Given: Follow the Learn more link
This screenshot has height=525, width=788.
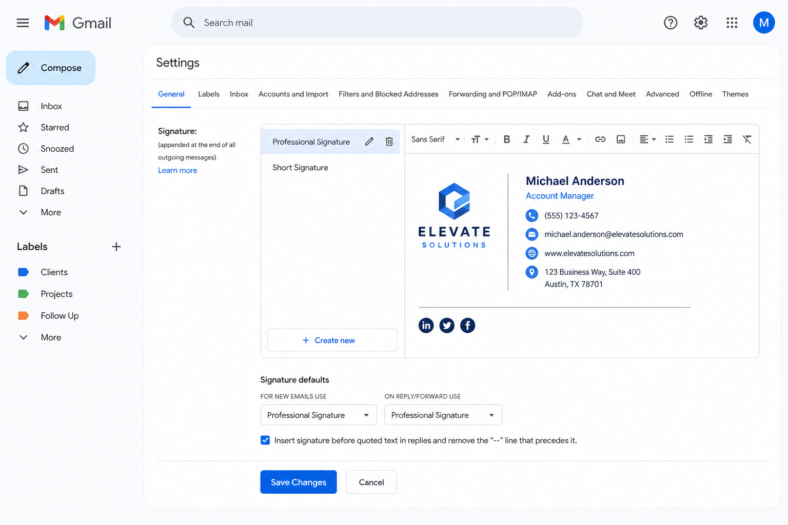Looking at the screenshot, I should (178, 170).
